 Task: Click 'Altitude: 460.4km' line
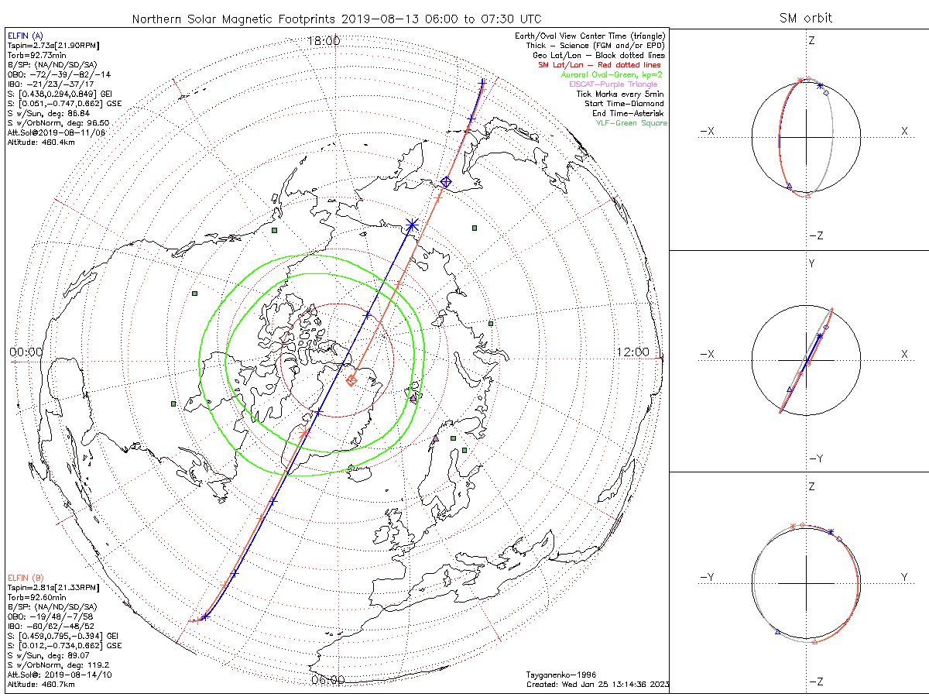pos(41,142)
